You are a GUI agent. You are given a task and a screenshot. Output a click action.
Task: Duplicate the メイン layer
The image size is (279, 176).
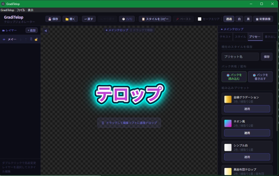tap(31, 39)
